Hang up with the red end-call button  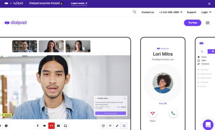(x=51, y=126)
